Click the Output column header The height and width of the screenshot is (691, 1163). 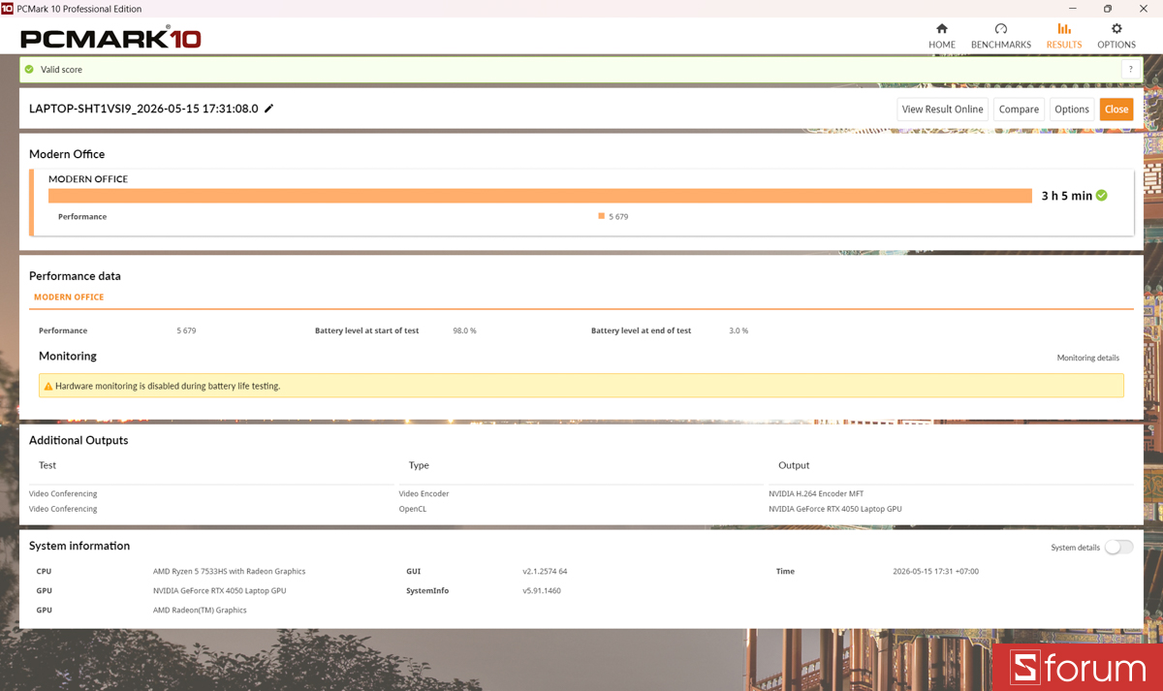pyautogui.click(x=794, y=465)
